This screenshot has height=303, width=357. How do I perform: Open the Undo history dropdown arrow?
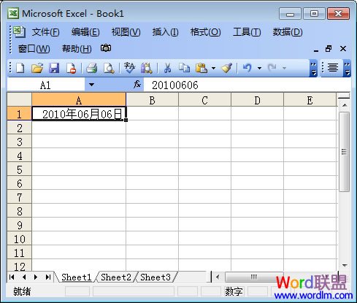[x=259, y=68]
